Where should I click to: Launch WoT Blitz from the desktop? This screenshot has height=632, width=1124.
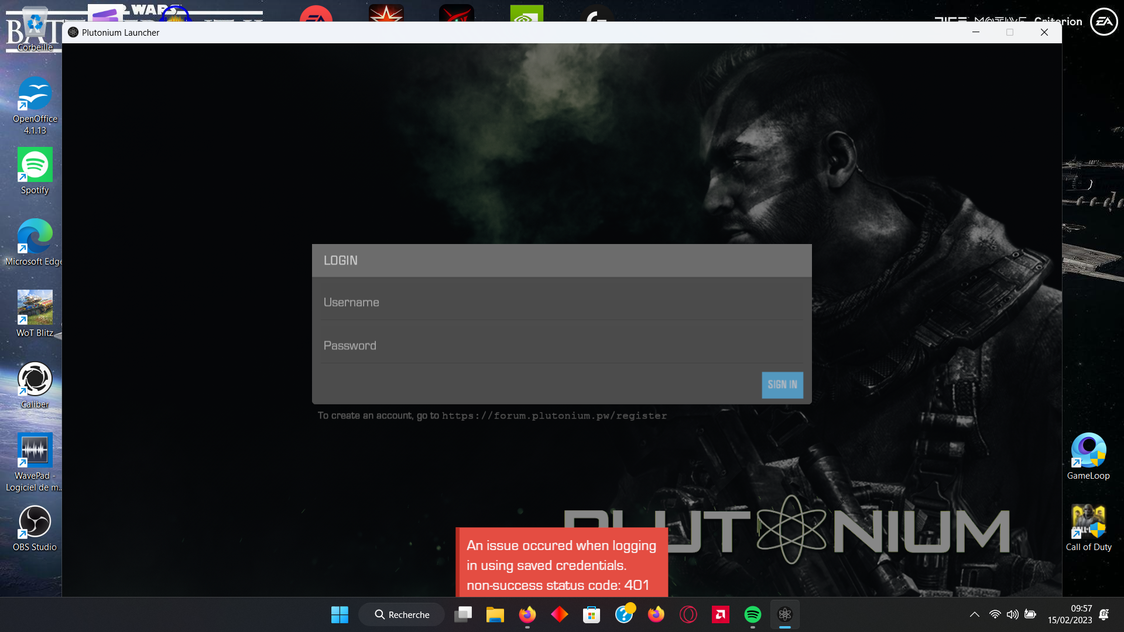35,314
